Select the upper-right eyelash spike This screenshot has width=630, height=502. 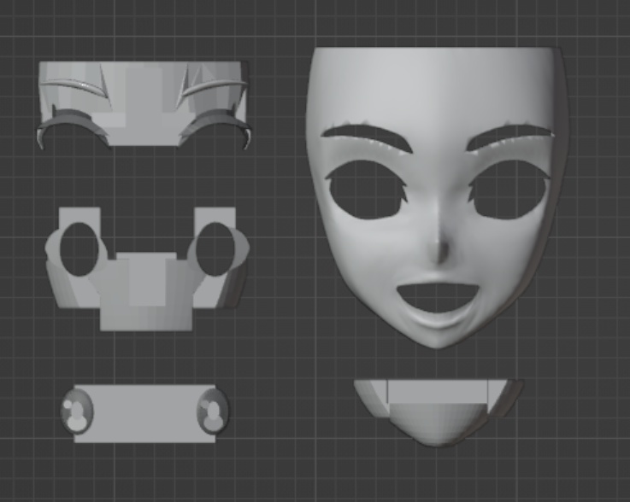(183, 85)
